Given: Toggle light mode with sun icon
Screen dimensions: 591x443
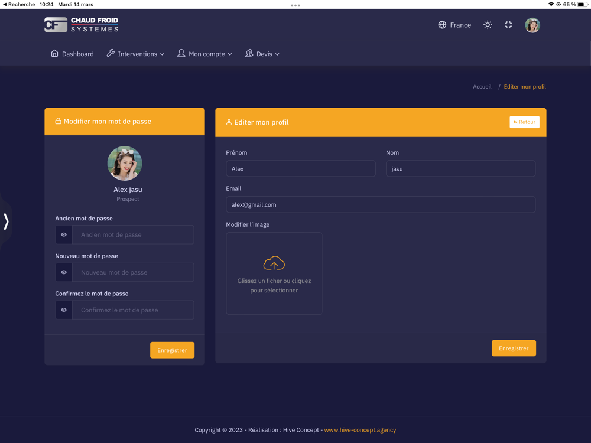Looking at the screenshot, I should [x=488, y=25].
